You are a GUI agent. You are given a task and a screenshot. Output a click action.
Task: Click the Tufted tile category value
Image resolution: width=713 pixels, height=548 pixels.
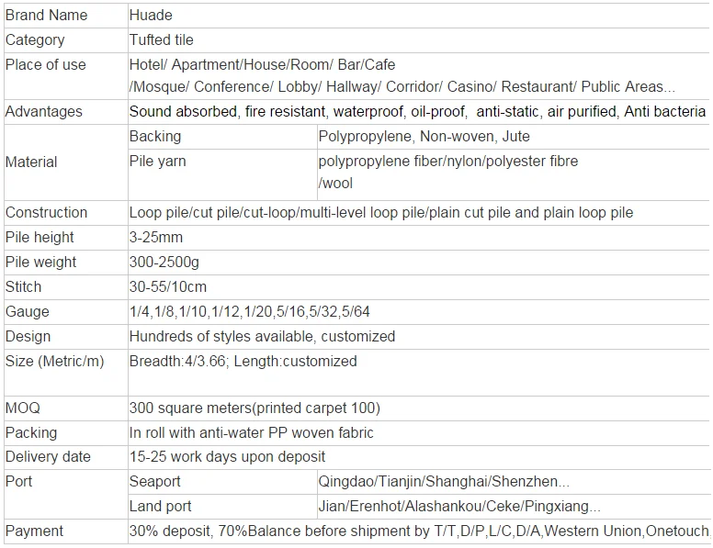point(162,40)
